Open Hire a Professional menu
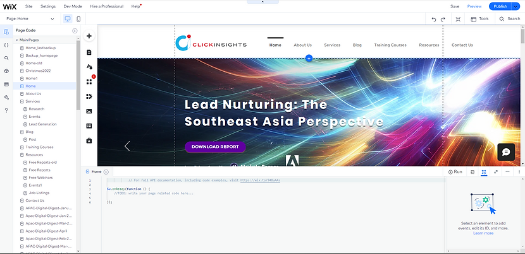525x254 pixels. click(106, 6)
